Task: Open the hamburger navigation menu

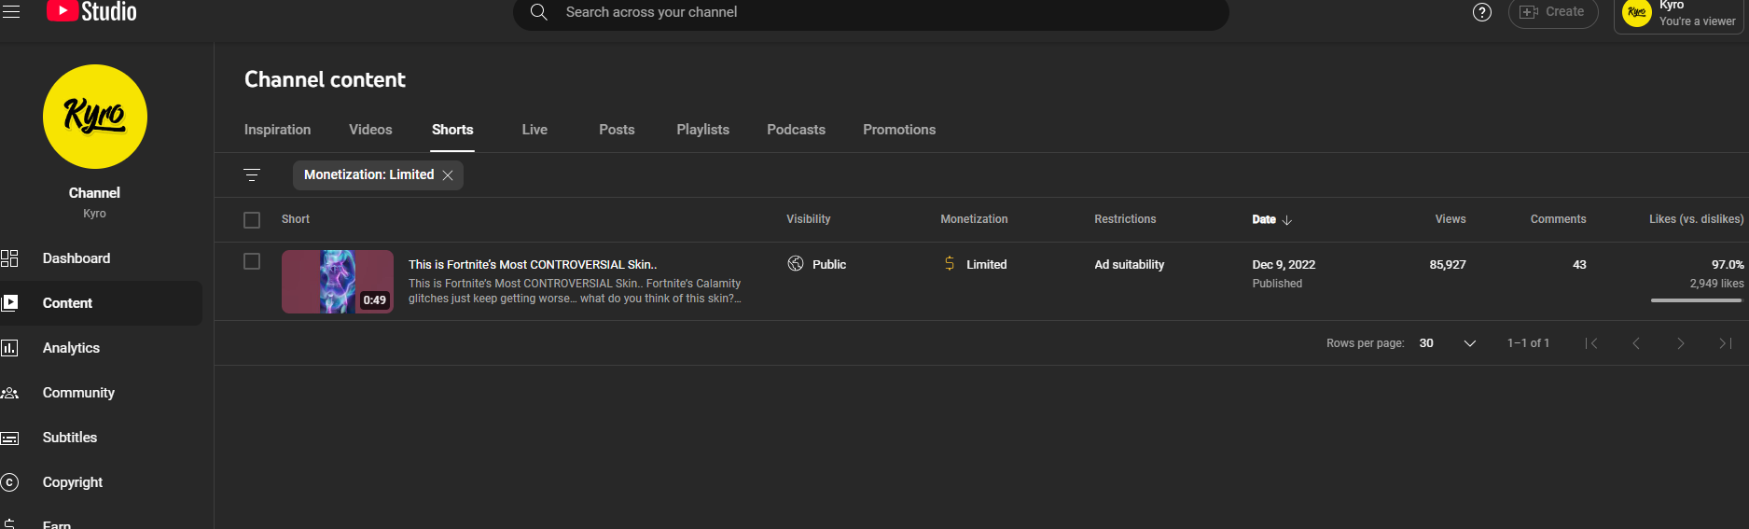Action: point(10,11)
